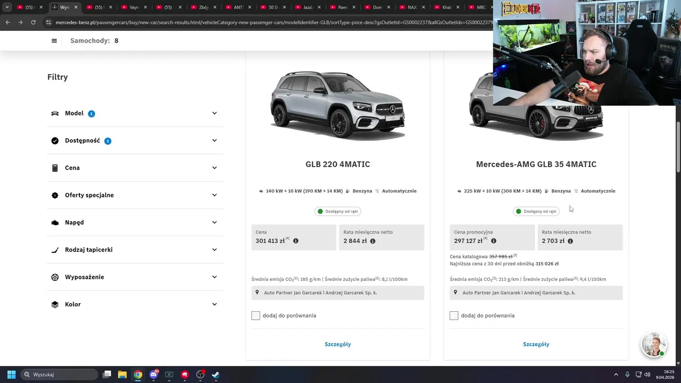The height and width of the screenshot is (383, 681).
Task: Click the 'Samochody: 8' counter text
Action: coord(94,41)
